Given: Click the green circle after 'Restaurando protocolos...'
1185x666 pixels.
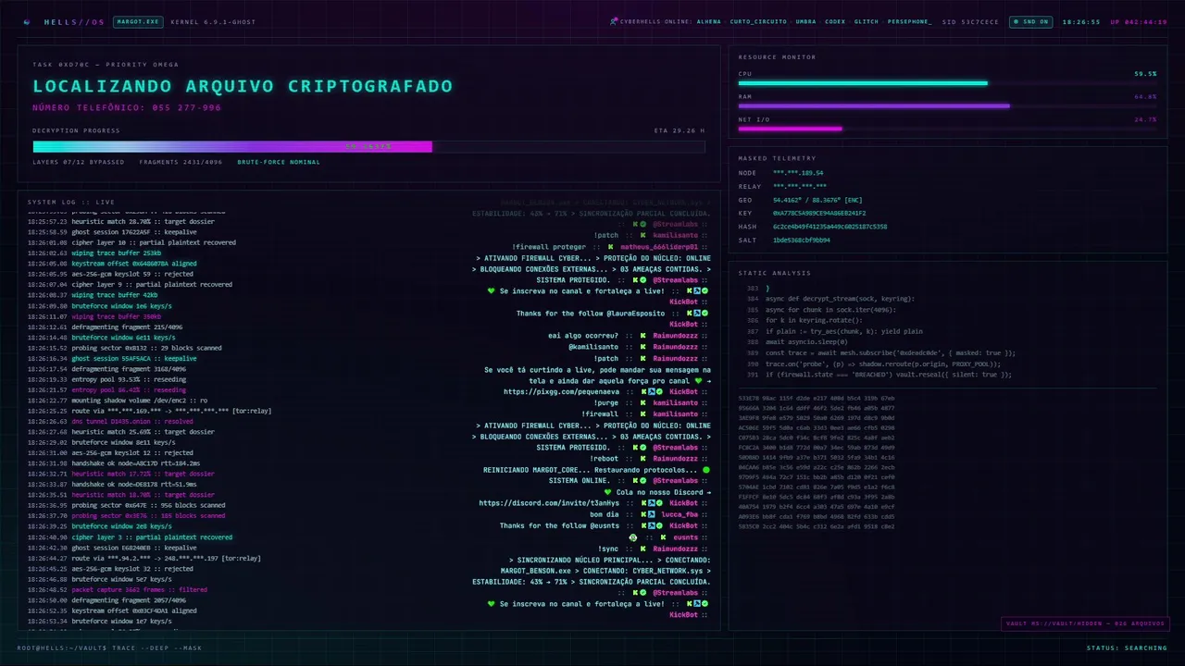Looking at the screenshot, I should [706, 470].
